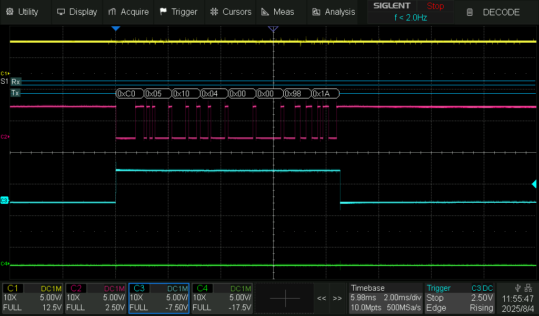Open the Acquire menu icon
539x316 pixels.
(128, 12)
